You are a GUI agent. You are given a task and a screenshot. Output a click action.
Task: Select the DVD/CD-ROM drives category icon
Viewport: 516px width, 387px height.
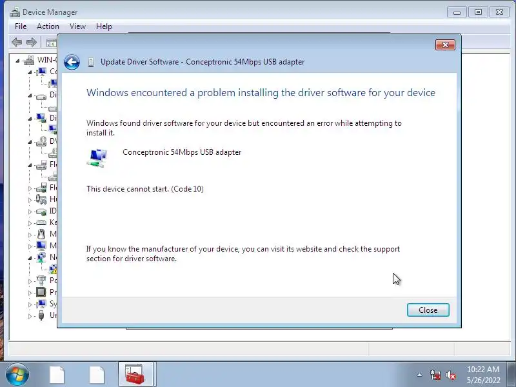[41, 141]
